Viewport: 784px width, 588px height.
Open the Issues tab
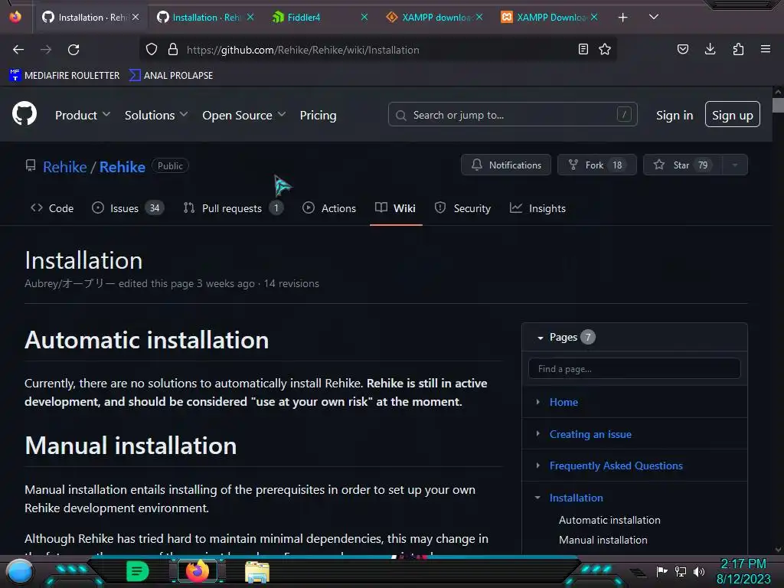coord(128,208)
